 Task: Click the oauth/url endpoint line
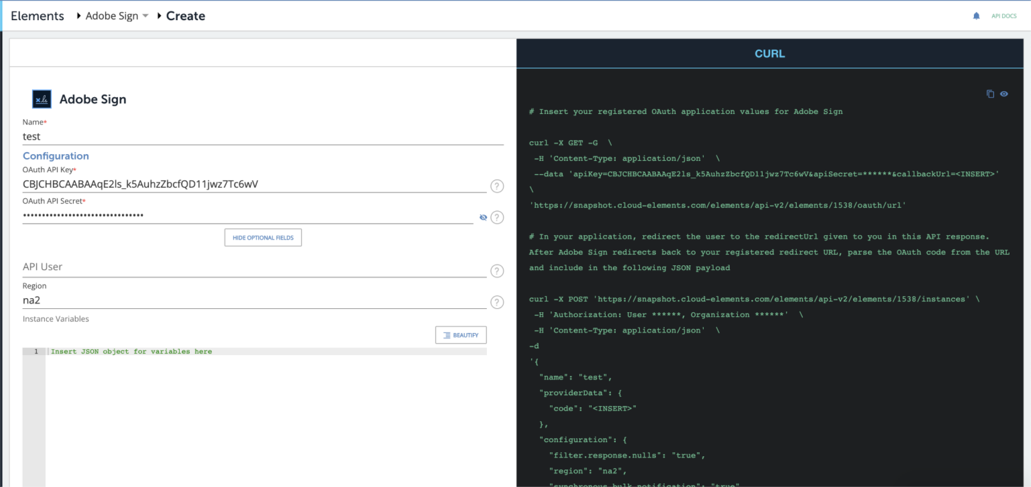tap(717, 206)
